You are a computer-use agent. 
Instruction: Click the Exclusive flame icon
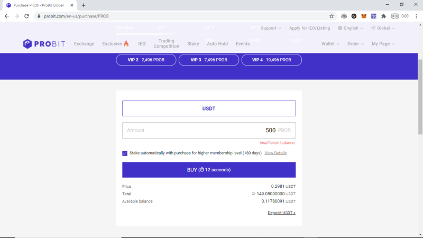coord(126,44)
